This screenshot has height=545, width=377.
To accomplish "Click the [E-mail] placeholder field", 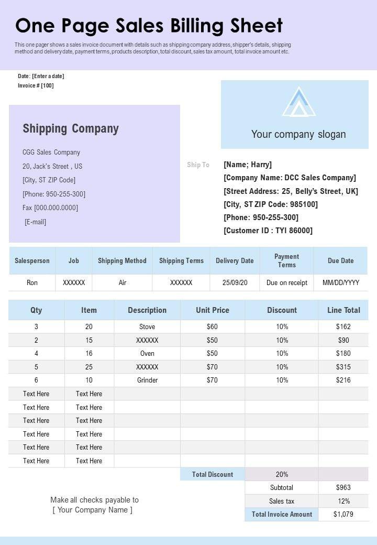I will point(35,222).
